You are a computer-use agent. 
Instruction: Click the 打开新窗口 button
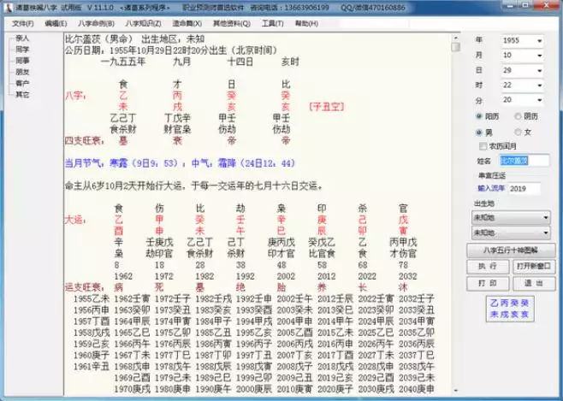(x=534, y=266)
